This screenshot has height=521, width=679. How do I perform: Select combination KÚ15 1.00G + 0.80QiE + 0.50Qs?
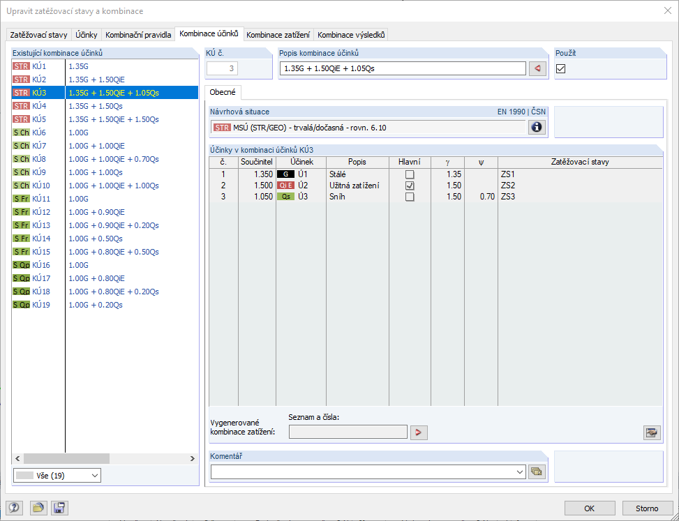[x=105, y=251]
